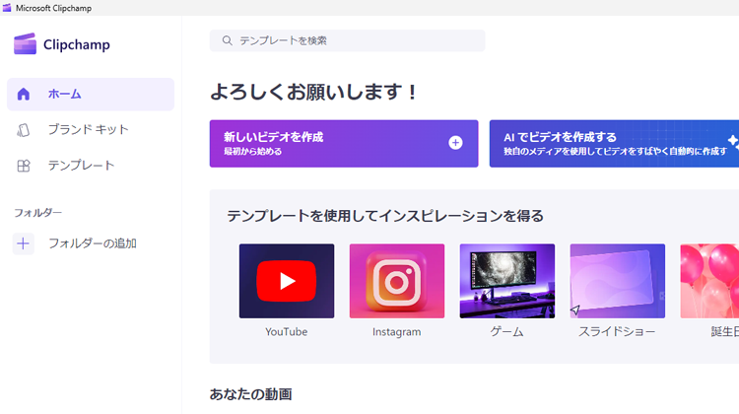Click the フォルダー section heading
739x414 pixels.
pyautogui.click(x=37, y=213)
